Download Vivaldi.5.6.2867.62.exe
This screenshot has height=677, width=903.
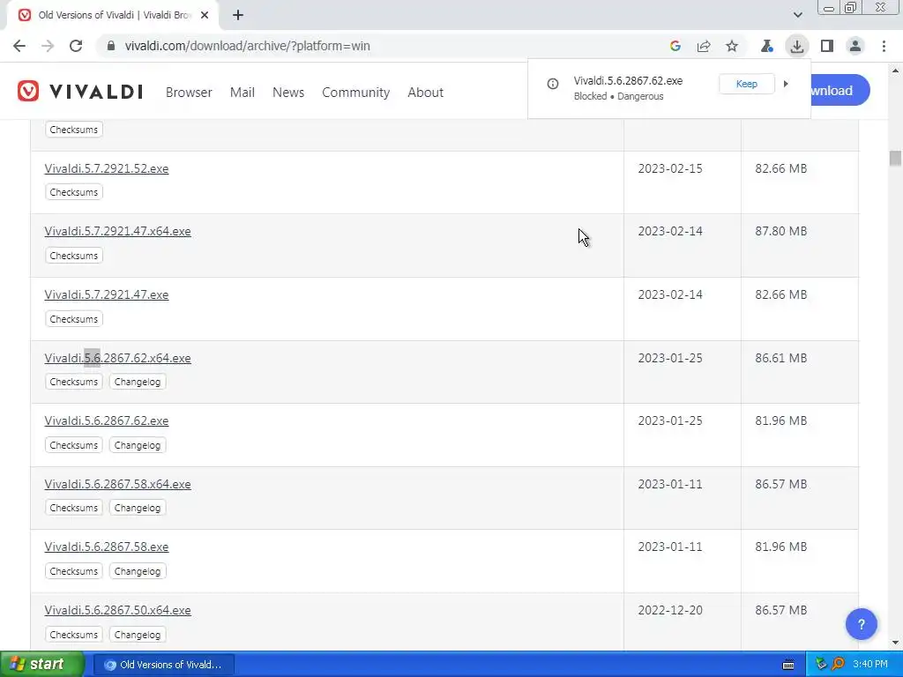click(x=107, y=420)
